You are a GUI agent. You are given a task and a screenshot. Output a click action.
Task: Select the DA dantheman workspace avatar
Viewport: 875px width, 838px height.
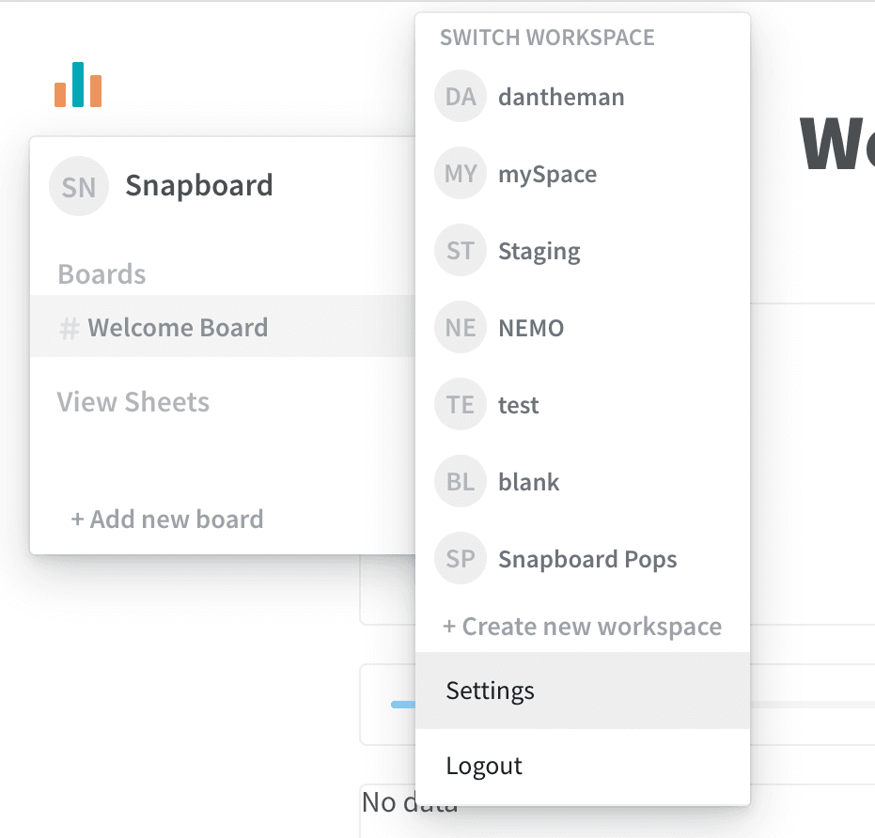point(460,96)
